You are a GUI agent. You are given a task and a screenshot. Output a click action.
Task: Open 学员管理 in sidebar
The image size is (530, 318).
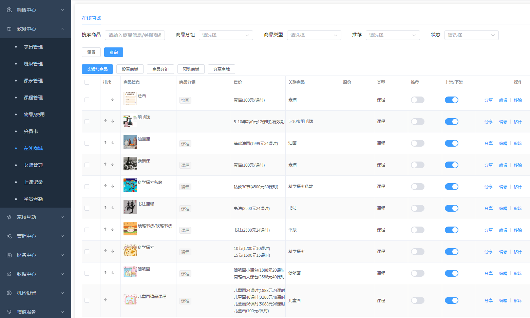[33, 47]
